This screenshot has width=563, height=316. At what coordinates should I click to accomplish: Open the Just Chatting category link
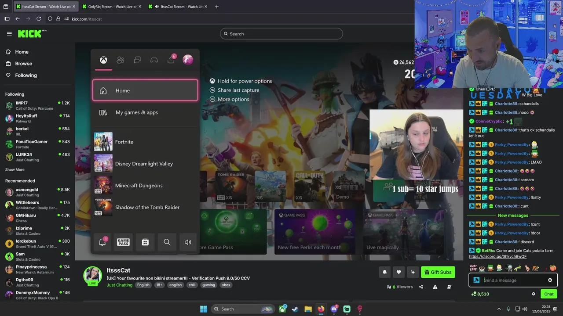pos(119,285)
